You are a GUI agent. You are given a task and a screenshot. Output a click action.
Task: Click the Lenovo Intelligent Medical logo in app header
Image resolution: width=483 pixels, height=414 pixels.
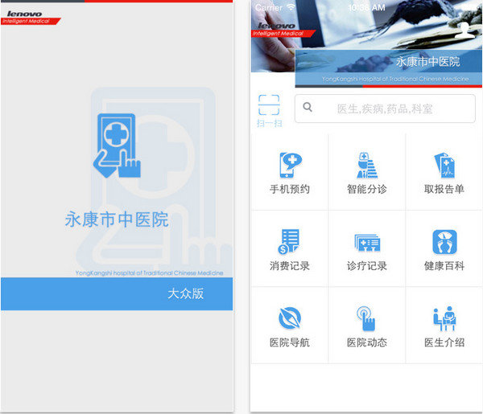pos(283,30)
